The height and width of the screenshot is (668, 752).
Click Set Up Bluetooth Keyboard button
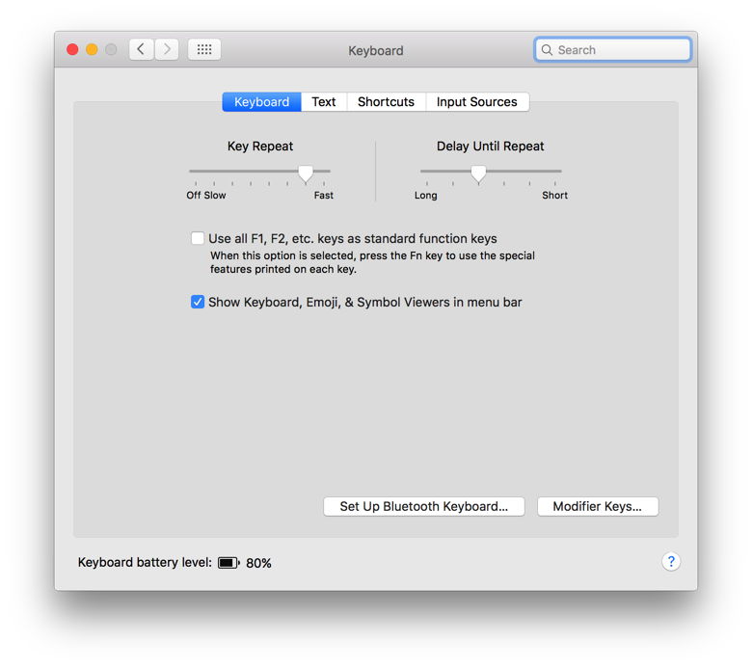pos(423,506)
